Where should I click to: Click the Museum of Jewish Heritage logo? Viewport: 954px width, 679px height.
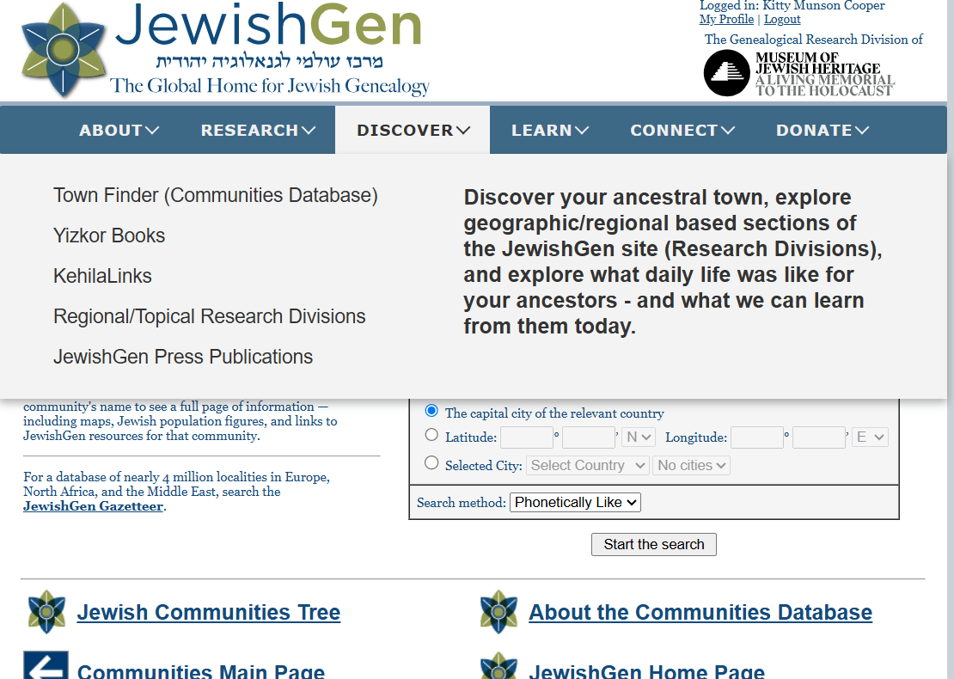(x=798, y=73)
